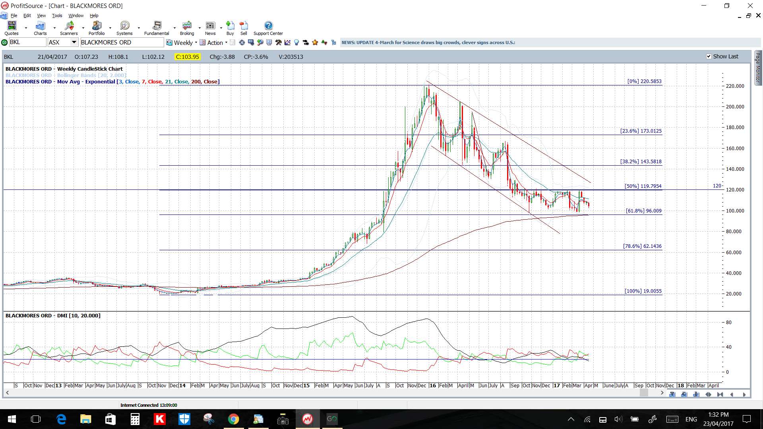Open the Tools menu
Image resolution: width=763 pixels, height=429 pixels.
pos(57,15)
